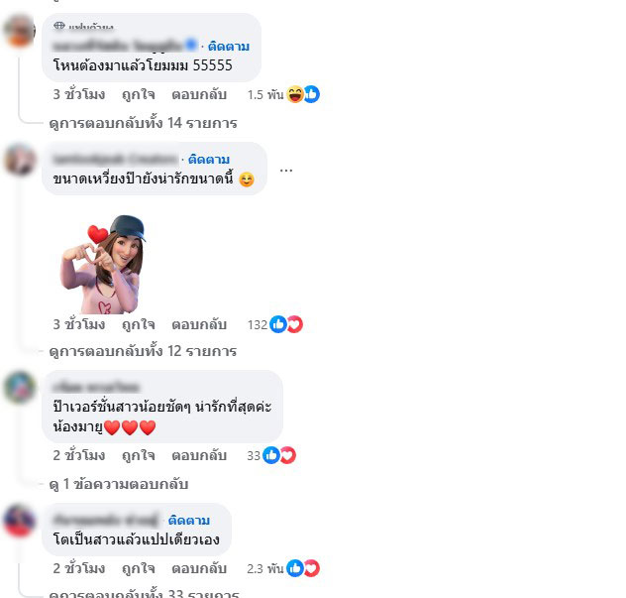Expand all 12 replies under sticker comment

click(143, 351)
